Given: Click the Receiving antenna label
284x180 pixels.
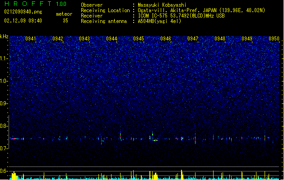Looking at the screenshot, I should point(104,21).
